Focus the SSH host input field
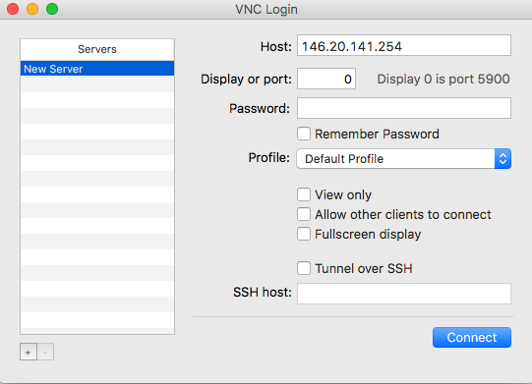 tap(404, 294)
